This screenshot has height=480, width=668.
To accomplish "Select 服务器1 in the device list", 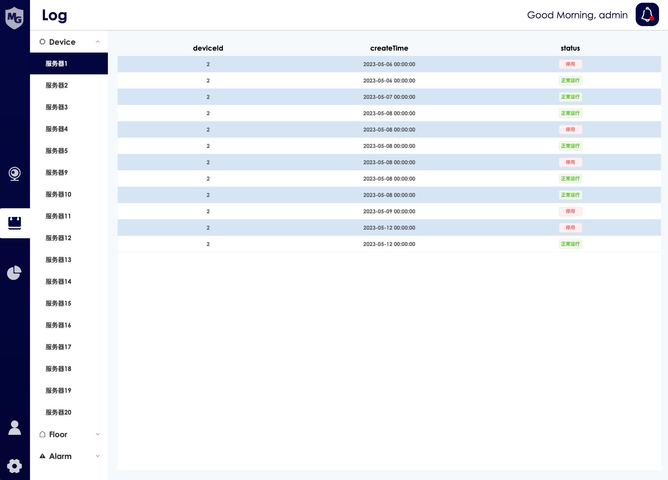I will point(56,63).
